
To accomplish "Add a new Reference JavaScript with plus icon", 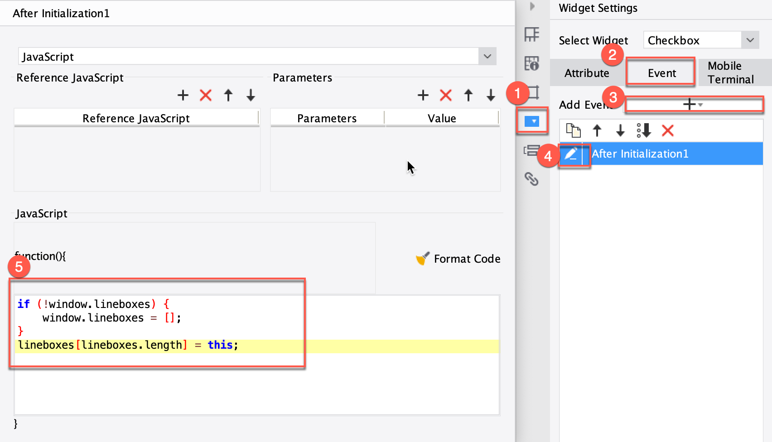I will (183, 95).
